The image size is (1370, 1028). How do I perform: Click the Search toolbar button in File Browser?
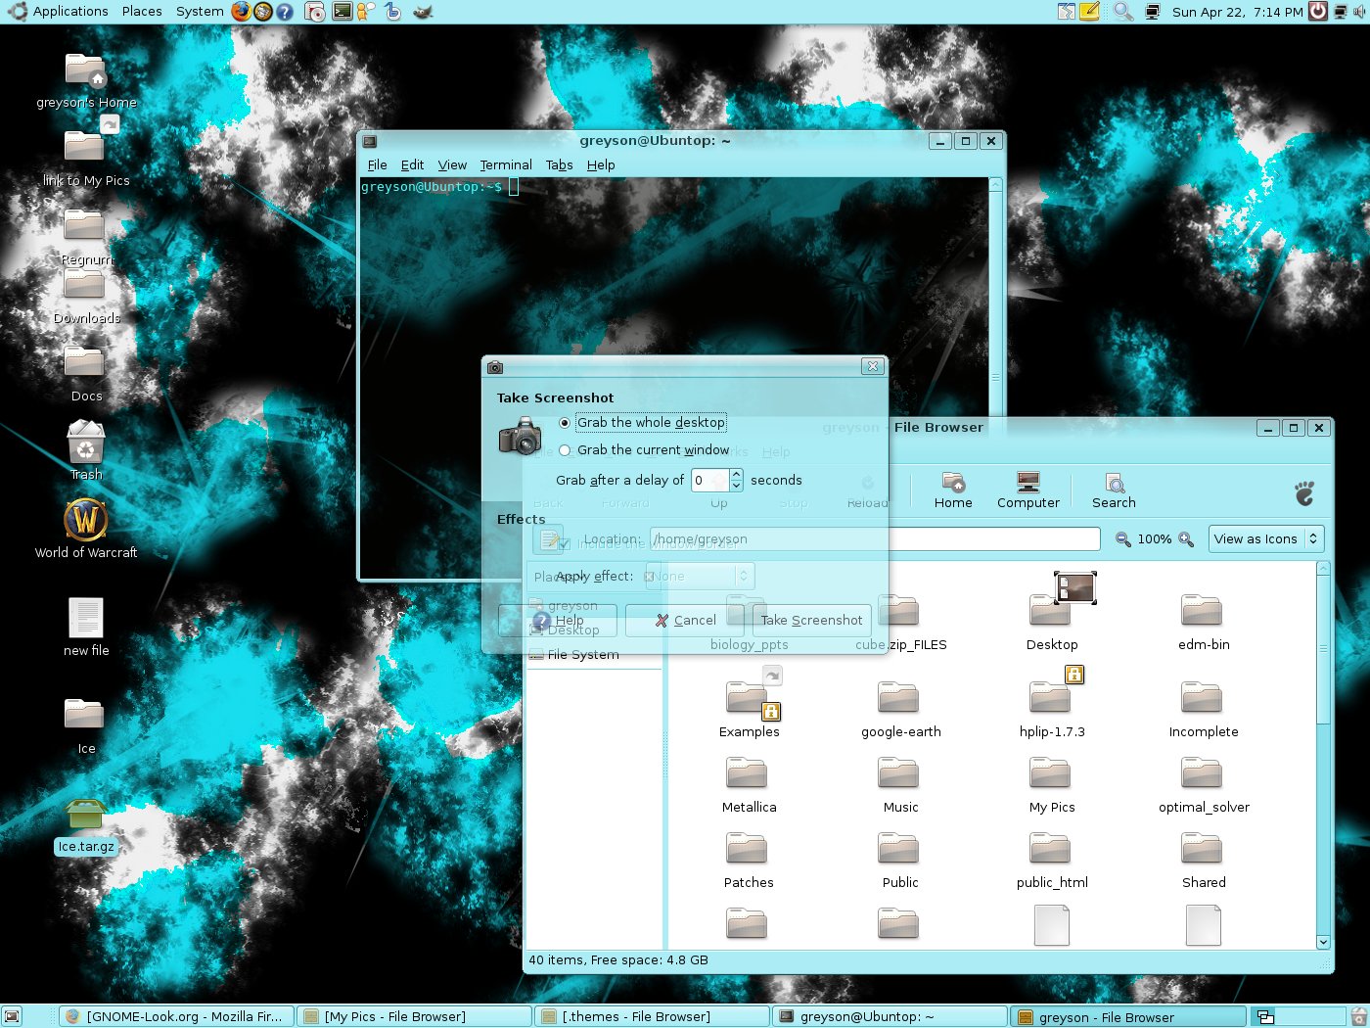pyautogui.click(x=1114, y=491)
